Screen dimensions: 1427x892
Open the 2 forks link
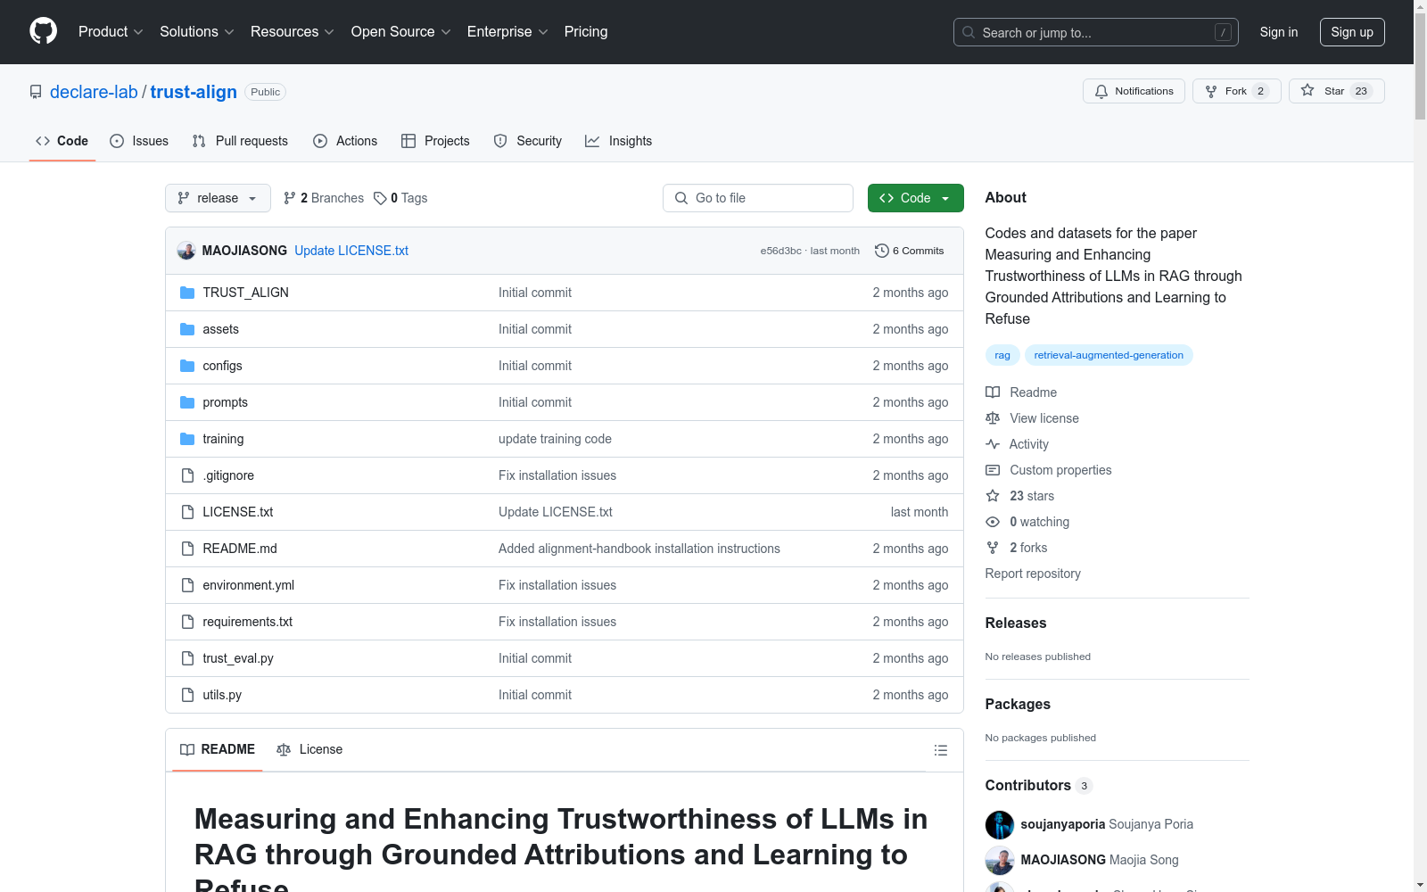tap(1028, 548)
